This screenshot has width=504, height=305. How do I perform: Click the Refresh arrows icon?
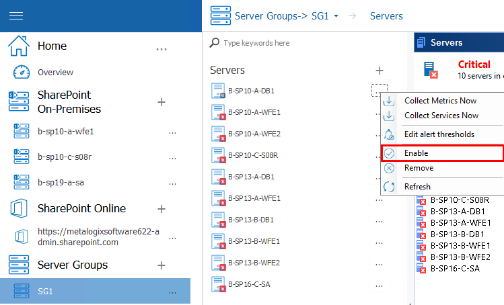coord(389,187)
